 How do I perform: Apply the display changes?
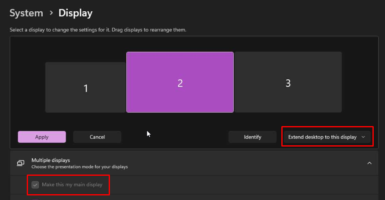(42, 137)
